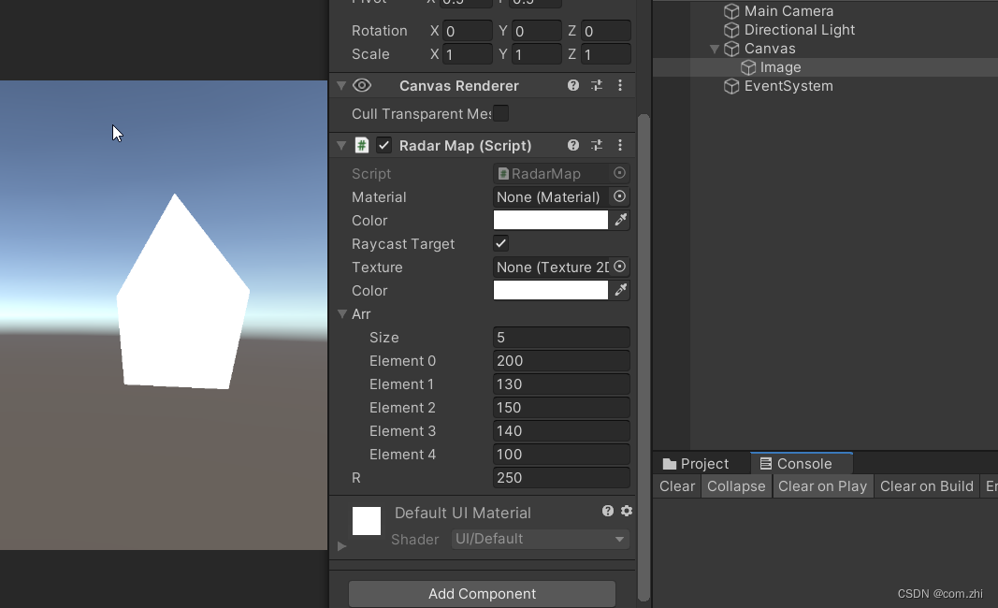Viewport: 998px width, 608px height.
Task: Select EventSystem cube icon in Hierarchy
Action: 731,86
